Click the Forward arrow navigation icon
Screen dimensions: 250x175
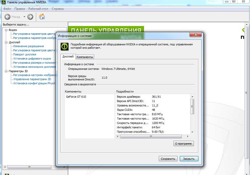click(30, 17)
